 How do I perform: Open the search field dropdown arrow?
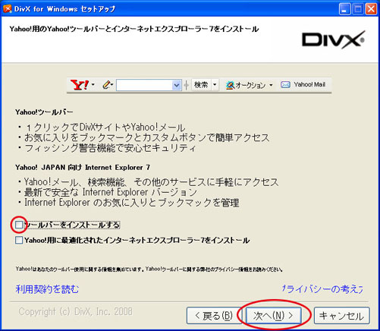click(x=177, y=85)
